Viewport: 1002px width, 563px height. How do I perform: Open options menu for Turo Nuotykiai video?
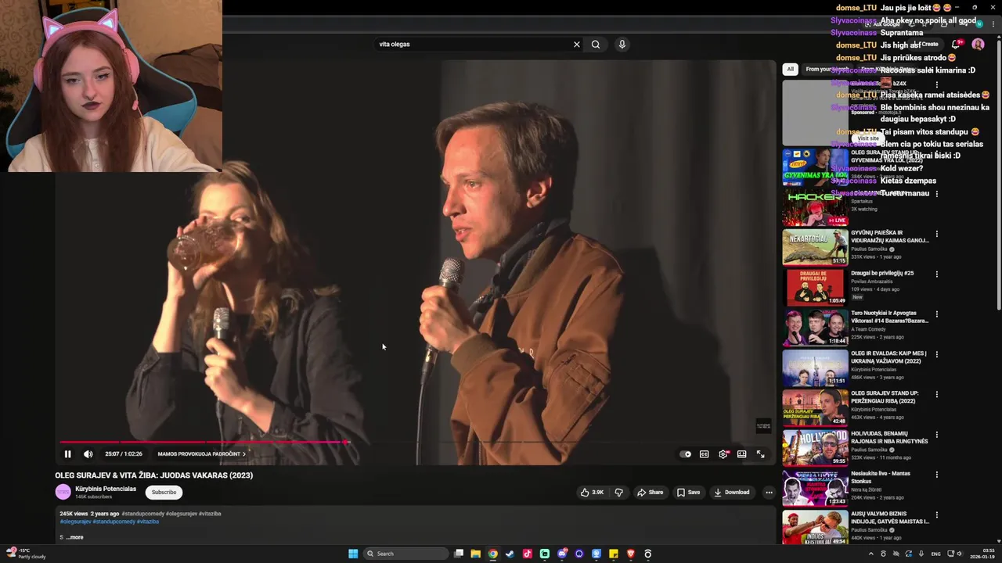[936, 314]
